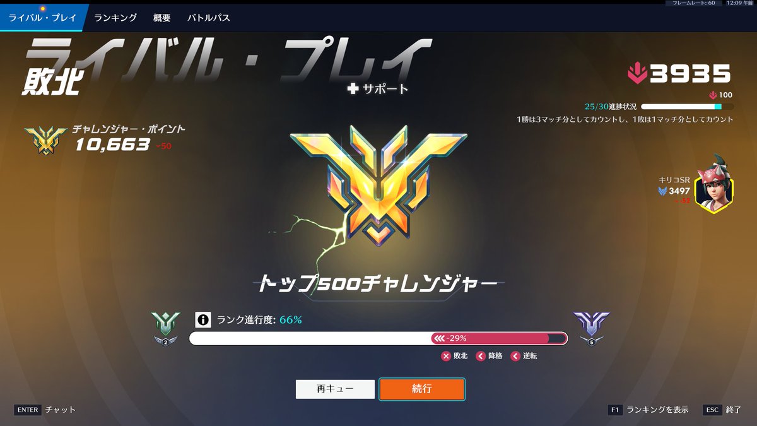Click the small challenger emblem beside チャレンジャー・ポイント
The height and width of the screenshot is (426, 757).
click(x=46, y=140)
